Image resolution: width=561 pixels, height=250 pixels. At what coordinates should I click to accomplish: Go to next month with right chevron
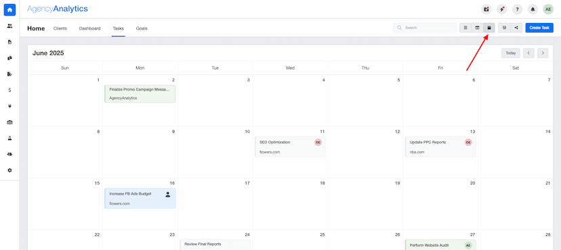tap(543, 53)
